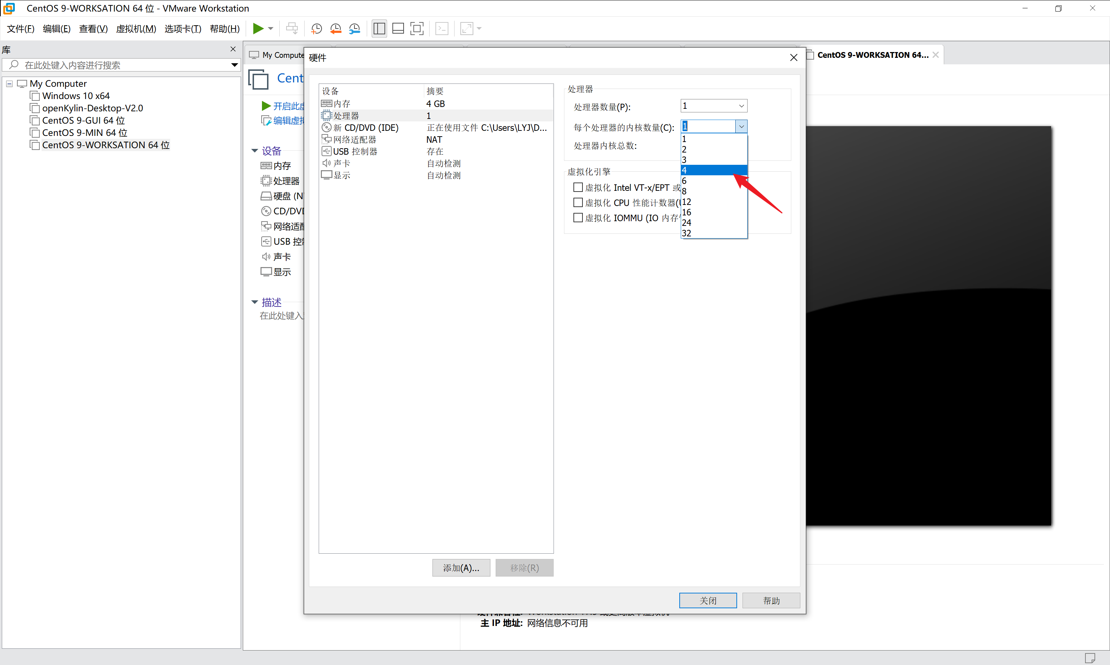The image size is (1110, 665).
Task: Collapse the 每个处理器的内核数量 dropdown arrow
Action: 741,127
